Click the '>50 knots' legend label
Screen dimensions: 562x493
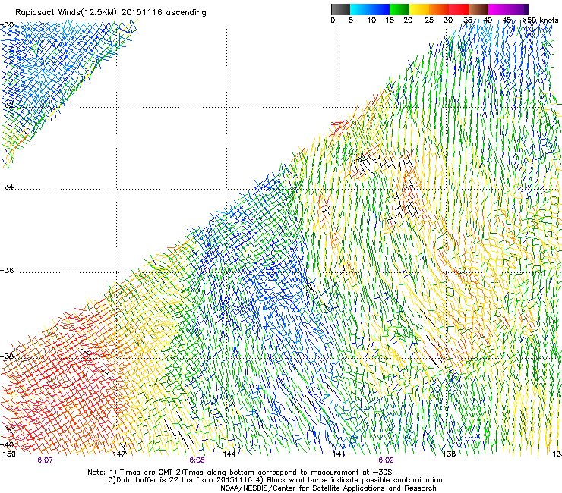[541, 20]
